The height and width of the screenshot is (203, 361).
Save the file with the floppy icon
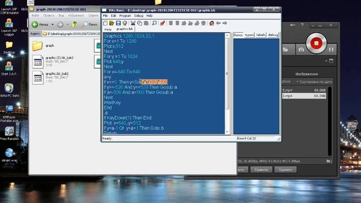pyautogui.click(x=118, y=23)
